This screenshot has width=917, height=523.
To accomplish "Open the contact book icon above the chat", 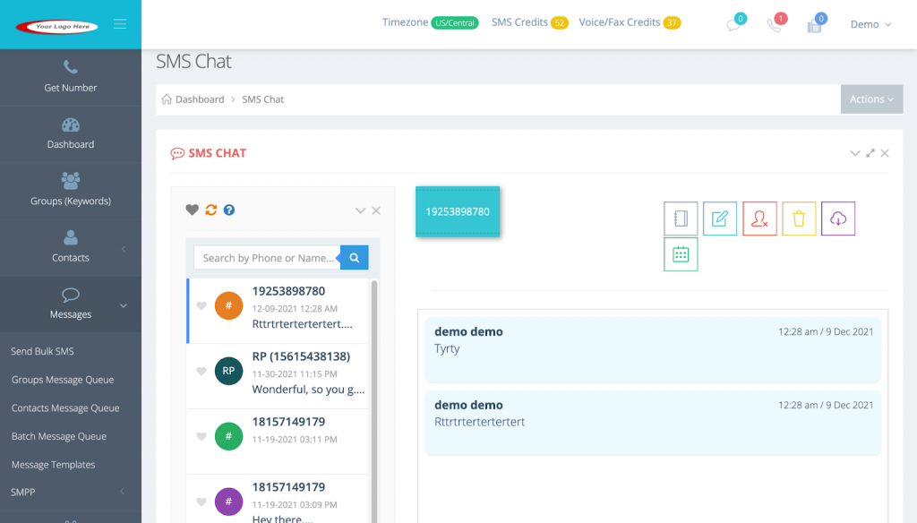I will 681,218.
